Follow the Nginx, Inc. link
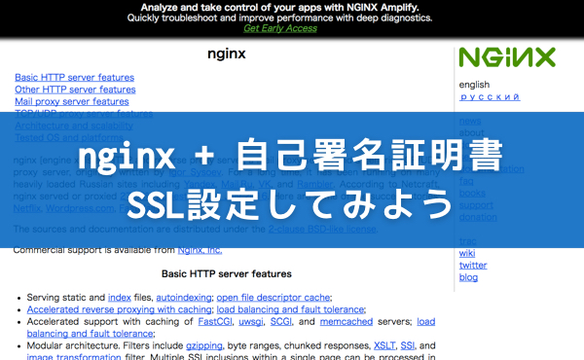 tap(200, 251)
